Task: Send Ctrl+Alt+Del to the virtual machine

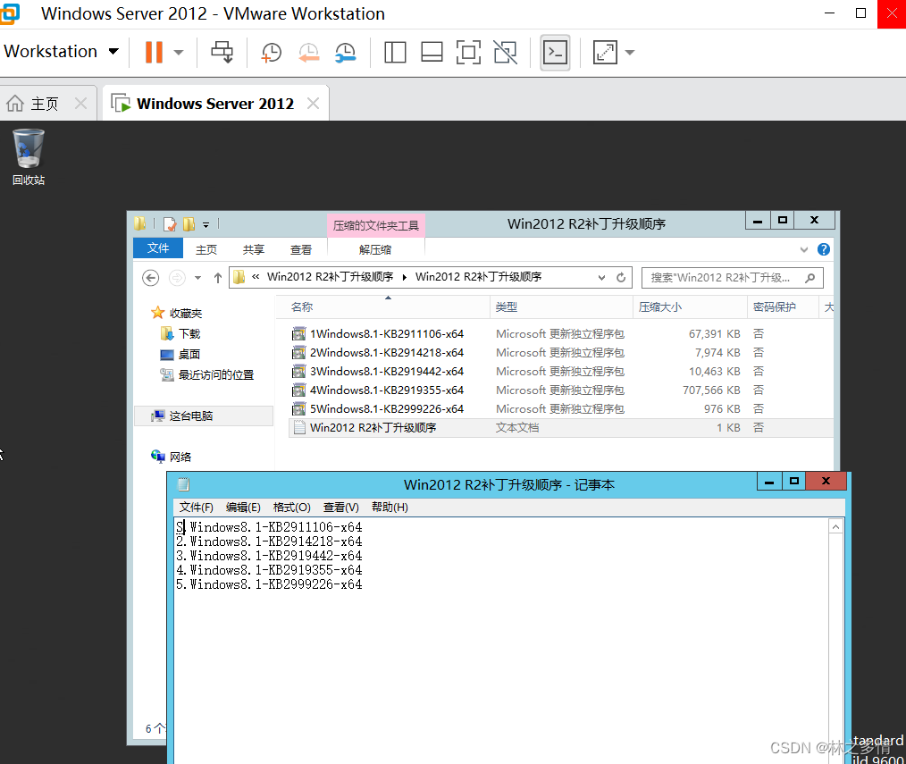Action: pos(222,52)
